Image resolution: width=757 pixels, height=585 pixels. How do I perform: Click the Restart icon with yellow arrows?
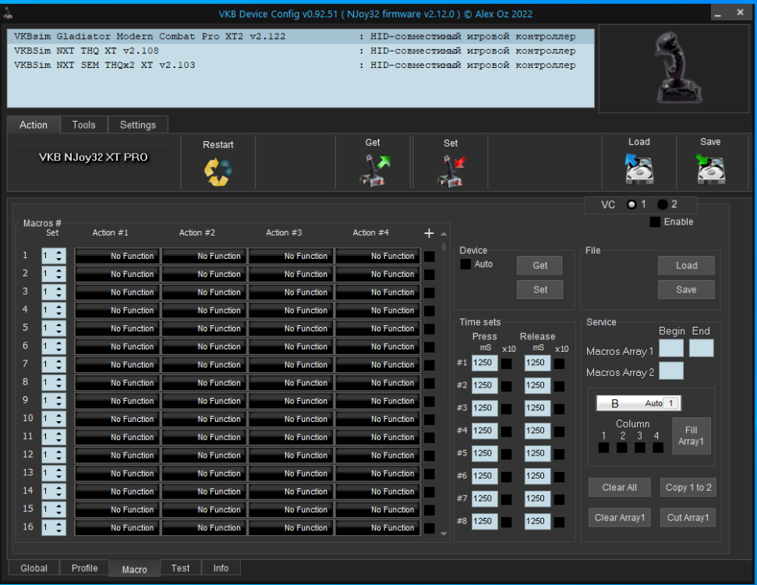tap(218, 171)
